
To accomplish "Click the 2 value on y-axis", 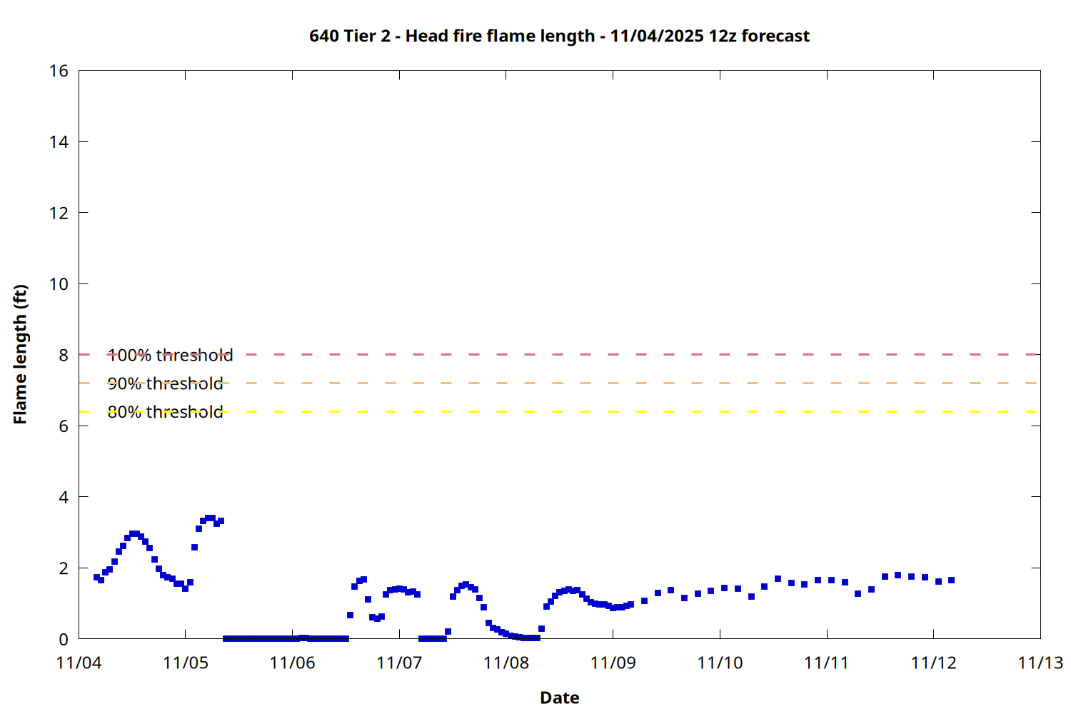I will pyautogui.click(x=64, y=568).
